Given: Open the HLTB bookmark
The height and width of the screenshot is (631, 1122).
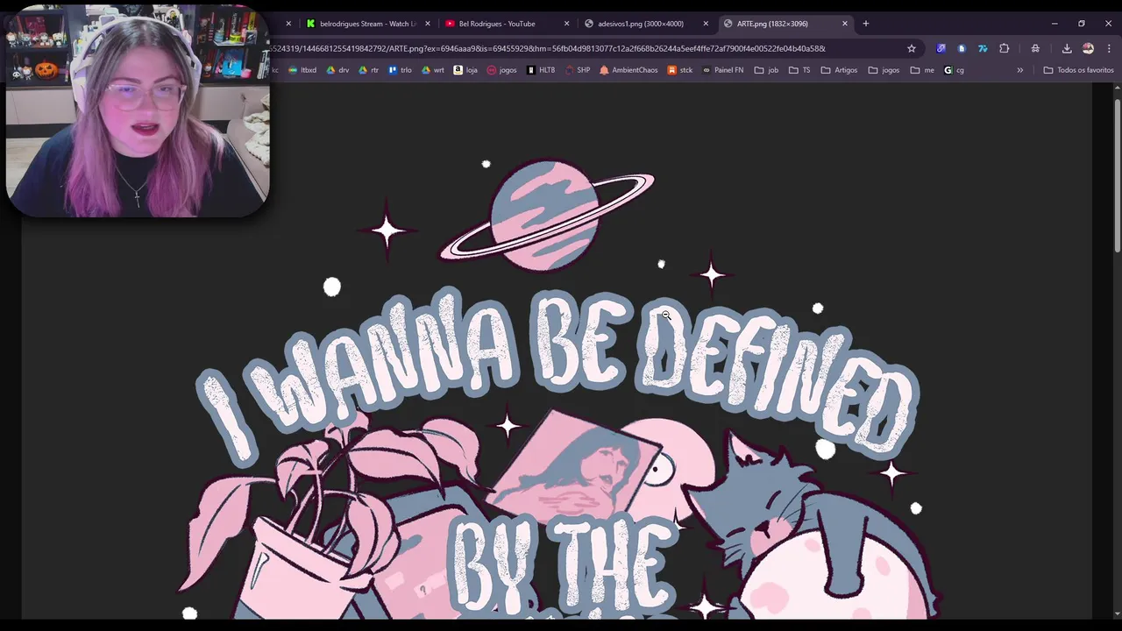Looking at the screenshot, I should (x=541, y=70).
